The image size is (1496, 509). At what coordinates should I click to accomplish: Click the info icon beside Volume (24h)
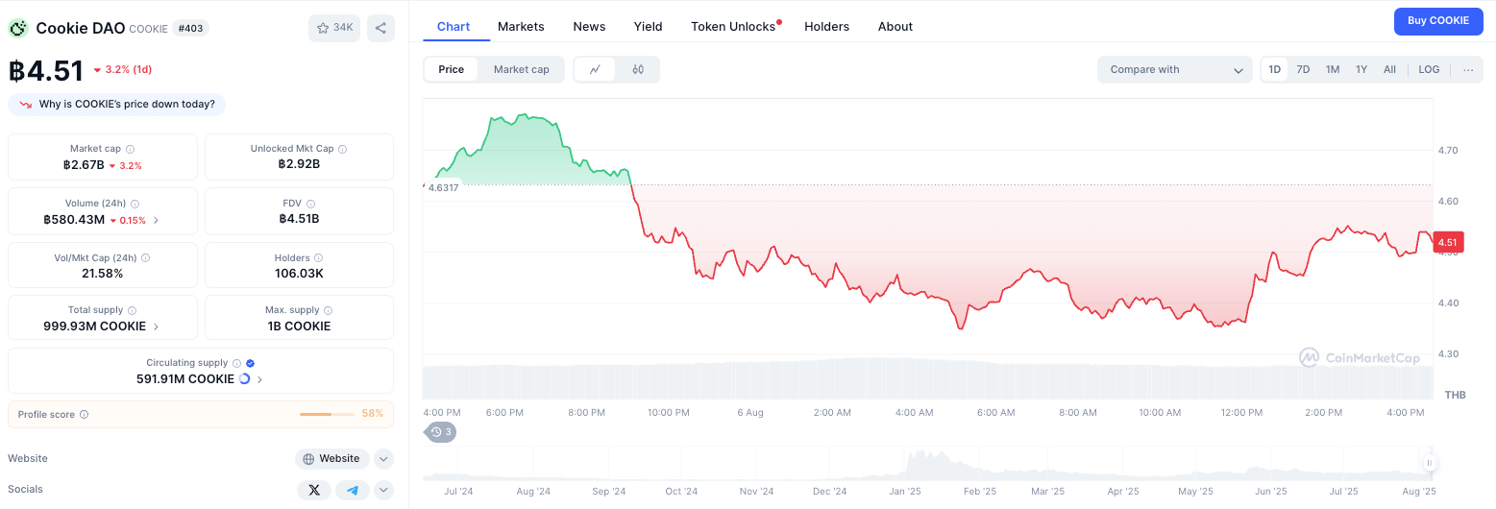click(x=135, y=204)
